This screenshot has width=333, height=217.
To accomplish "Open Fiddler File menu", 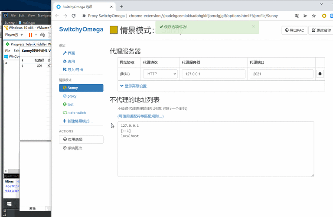I will point(8,51).
